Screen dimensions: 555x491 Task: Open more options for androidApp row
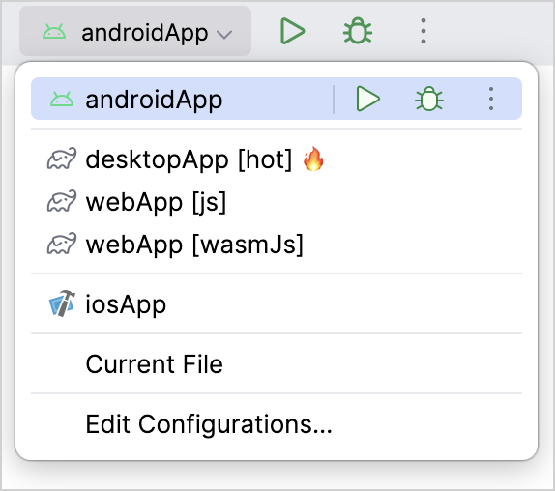[491, 99]
